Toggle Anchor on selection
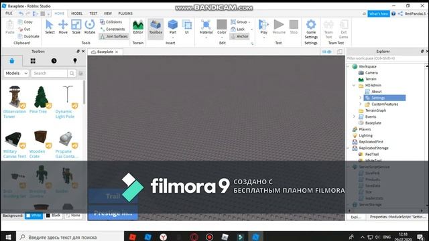This screenshot has width=429, height=241. (x=240, y=36)
